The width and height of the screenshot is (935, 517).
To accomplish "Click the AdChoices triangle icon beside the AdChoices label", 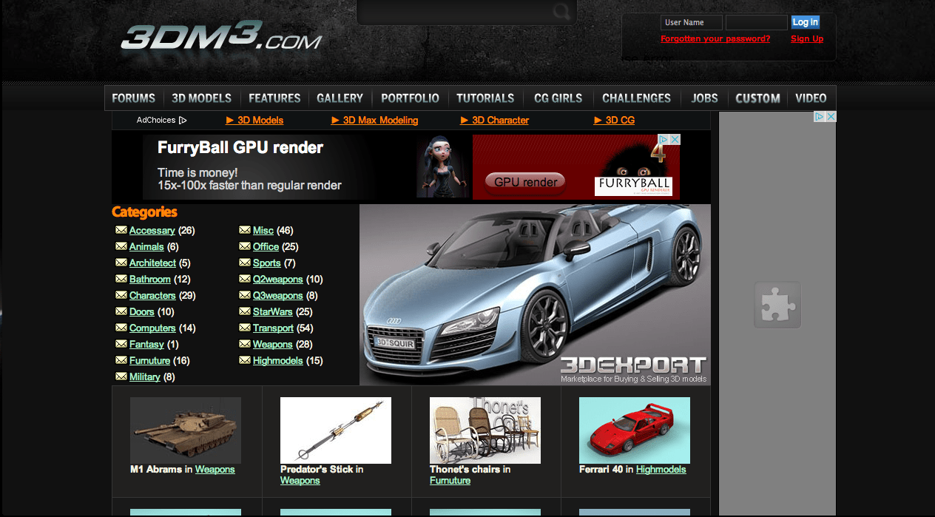I will pos(183,120).
